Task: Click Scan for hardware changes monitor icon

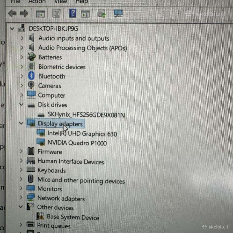Action: 118,13
